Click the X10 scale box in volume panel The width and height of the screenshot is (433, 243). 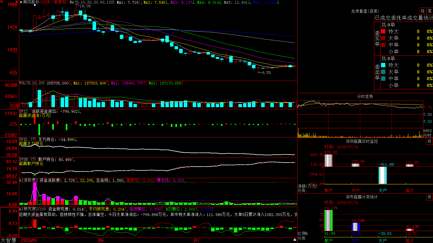click(x=14, y=106)
